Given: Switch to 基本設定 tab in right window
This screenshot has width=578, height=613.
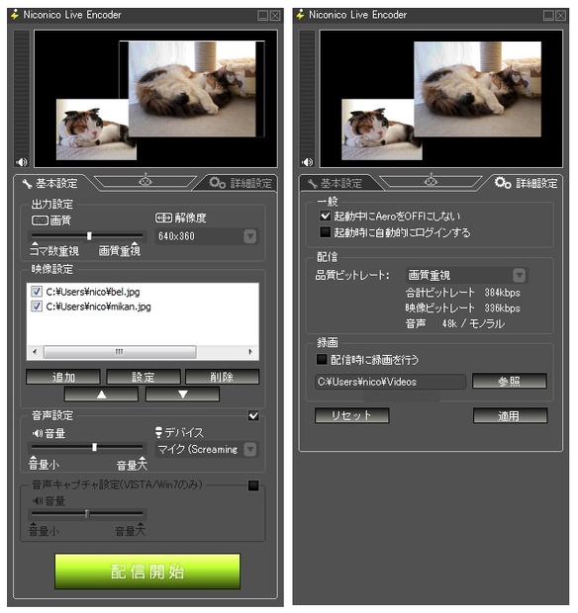Looking at the screenshot, I should click(x=336, y=183).
